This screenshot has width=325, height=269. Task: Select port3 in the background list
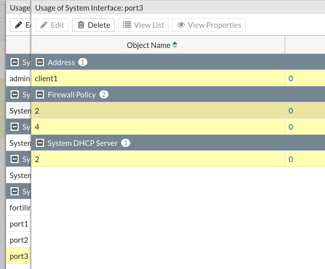click(x=19, y=256)
